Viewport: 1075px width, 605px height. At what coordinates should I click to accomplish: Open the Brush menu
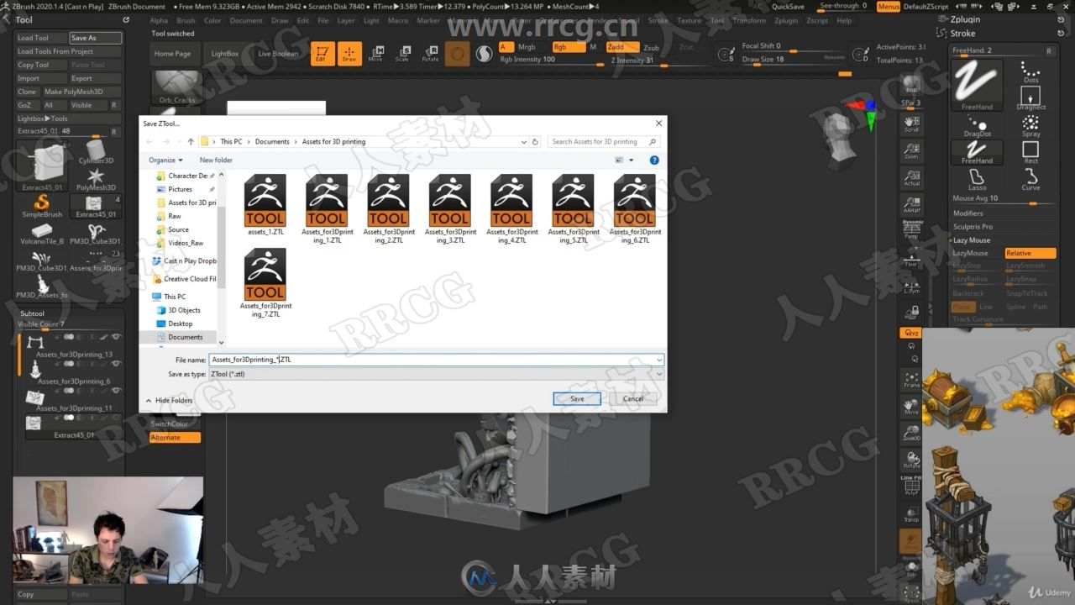(186, 21)
